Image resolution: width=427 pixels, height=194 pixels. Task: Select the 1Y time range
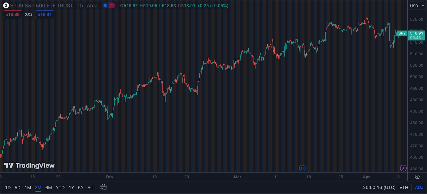(71, 188)
